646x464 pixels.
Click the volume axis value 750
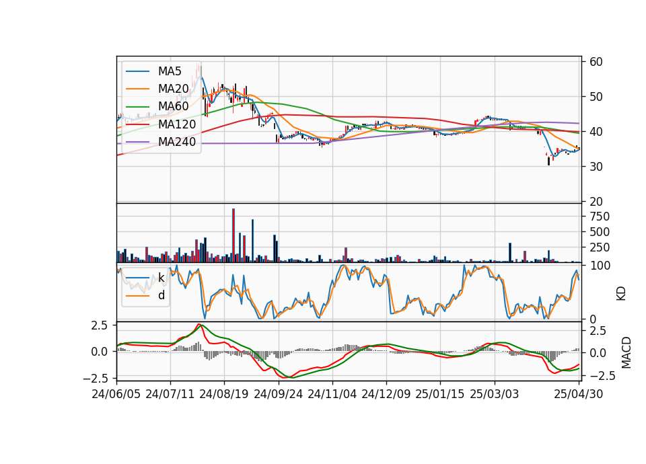coord(600,217)
